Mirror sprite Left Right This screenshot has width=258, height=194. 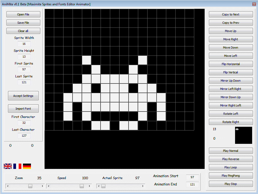click(231, 89)
